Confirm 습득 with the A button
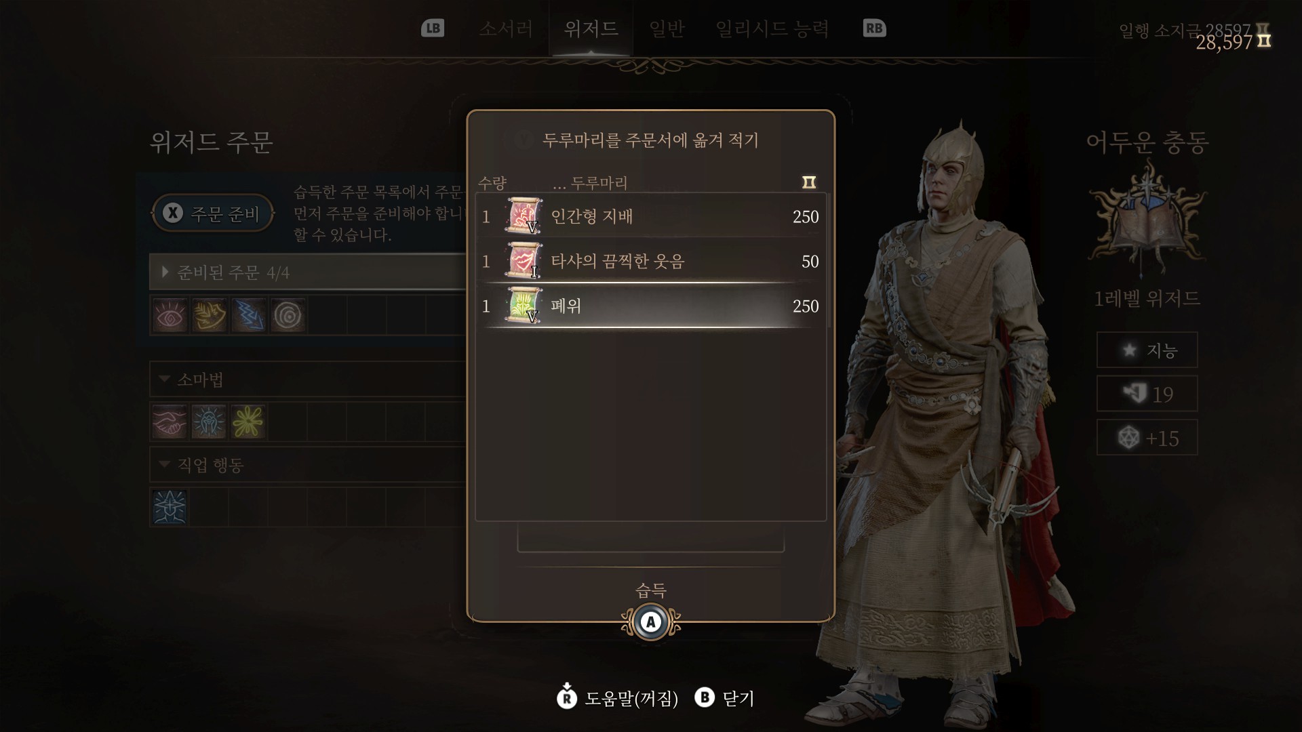This screenshot has width=1302, height=732. (x=651, y=622)
